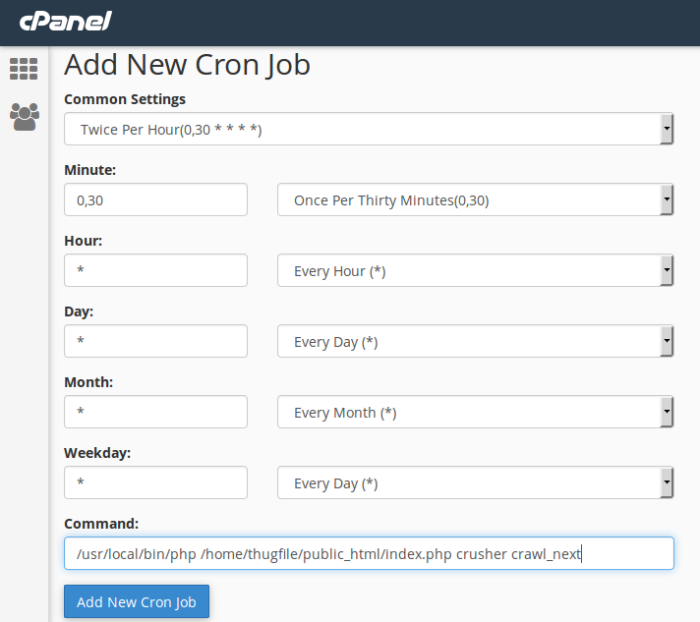Click the cPanel logo
Viewport: 700px width, 622px height.
(65, 21)
